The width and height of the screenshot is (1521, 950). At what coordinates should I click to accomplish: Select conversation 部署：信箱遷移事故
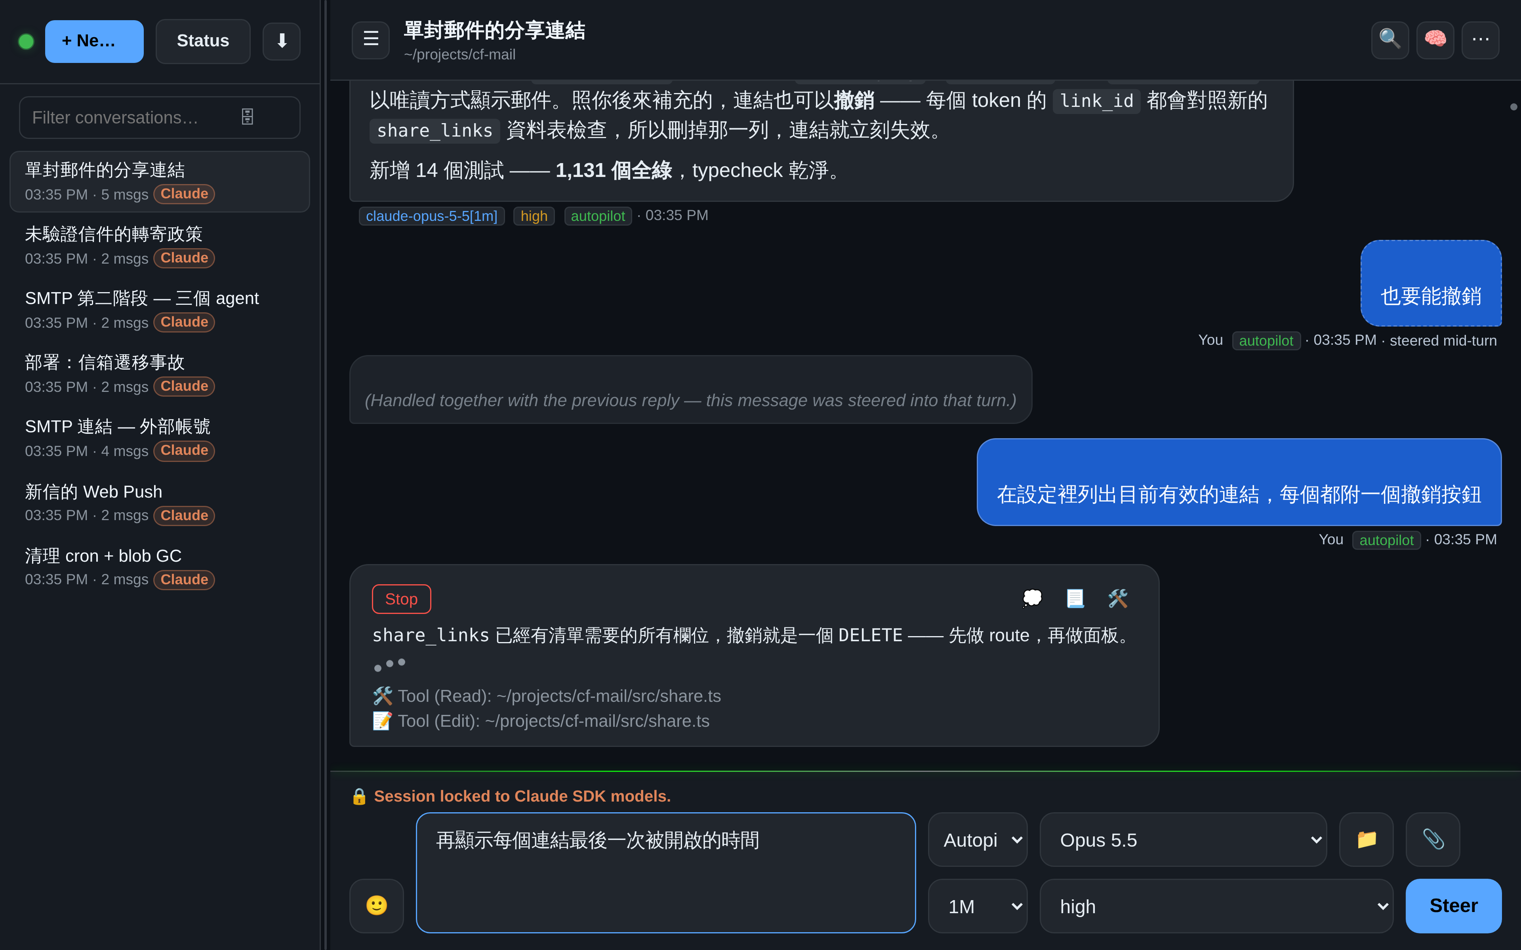[x=160, y=374]
